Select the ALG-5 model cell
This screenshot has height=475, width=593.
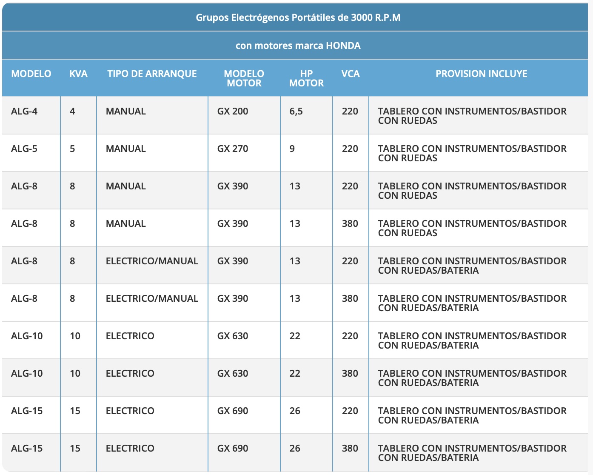tap(24, 149)
